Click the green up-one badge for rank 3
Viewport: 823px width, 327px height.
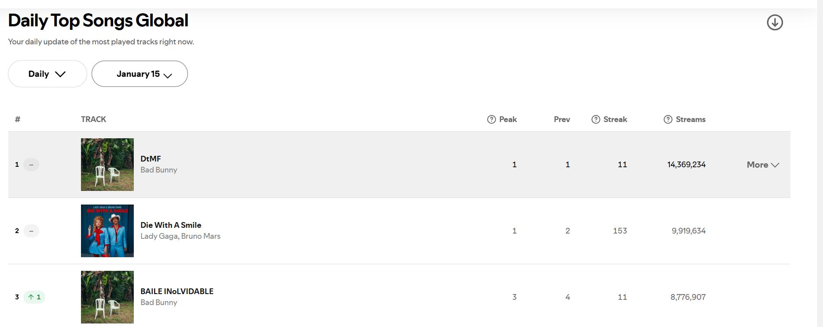(x=34, y=297)
